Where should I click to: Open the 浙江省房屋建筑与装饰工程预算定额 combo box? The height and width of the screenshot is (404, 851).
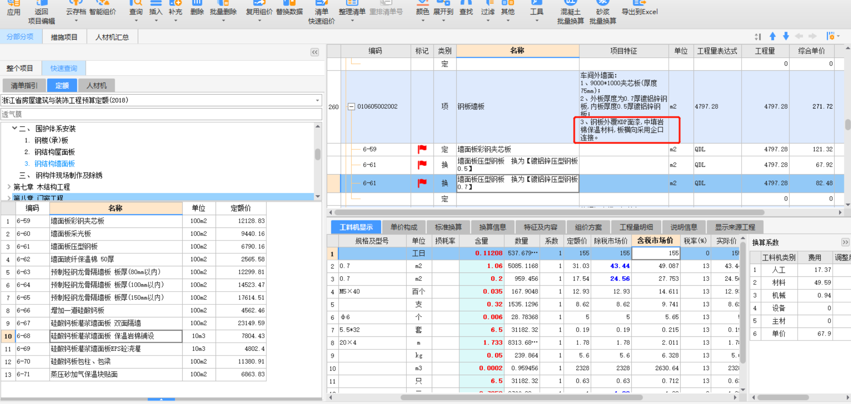pos(161,100)
